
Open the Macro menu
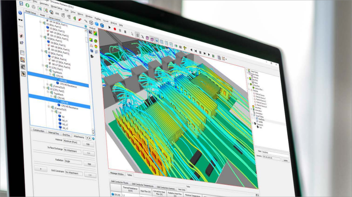click(81, 14)
